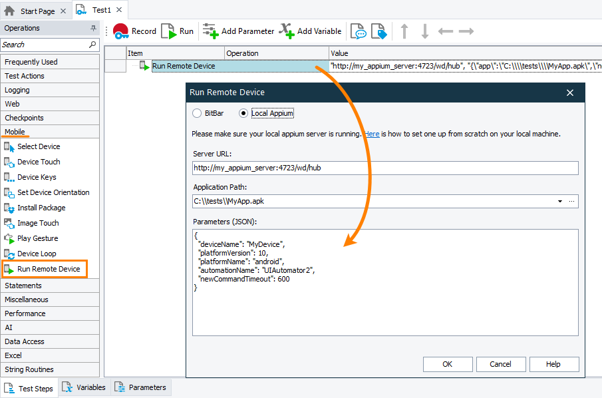
Task: Open the Image Touch operation
Action: 40,223
